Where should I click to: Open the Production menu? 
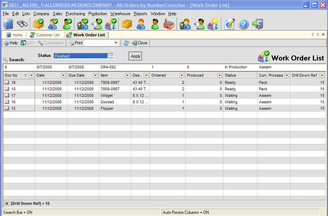point(98,14)
